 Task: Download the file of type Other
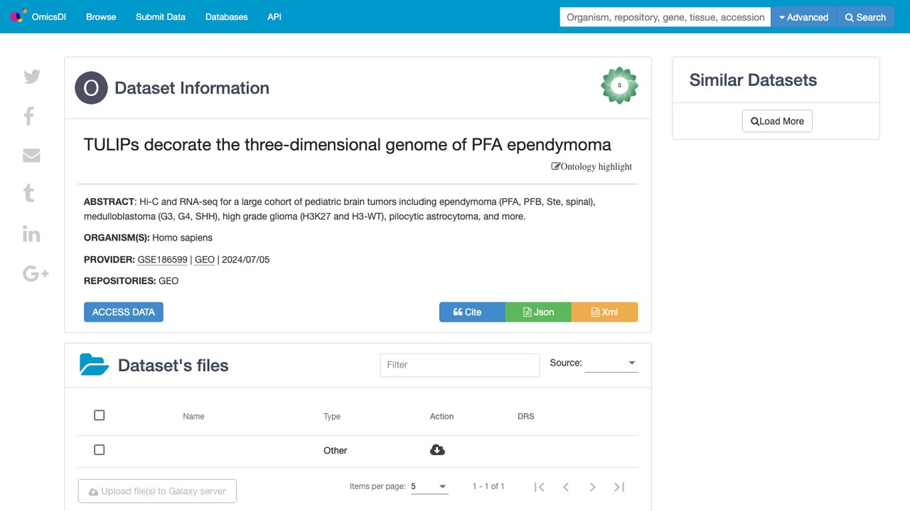(437, 450)
